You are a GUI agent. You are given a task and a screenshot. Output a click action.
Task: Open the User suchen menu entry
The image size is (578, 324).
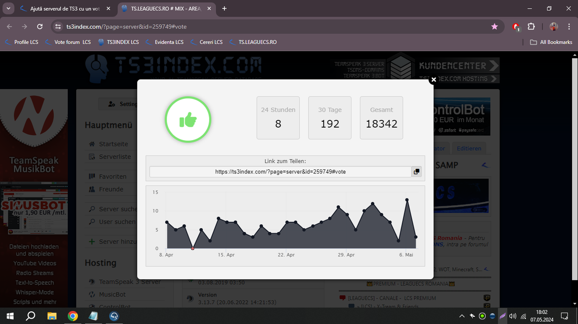[x=112, y=222]
